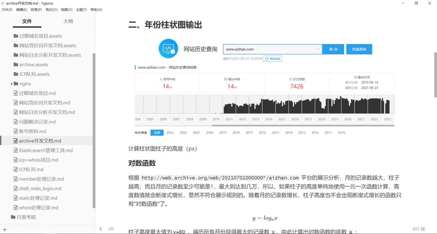
Task: Open the 段落(P) menu
Action: click(36, 10)
